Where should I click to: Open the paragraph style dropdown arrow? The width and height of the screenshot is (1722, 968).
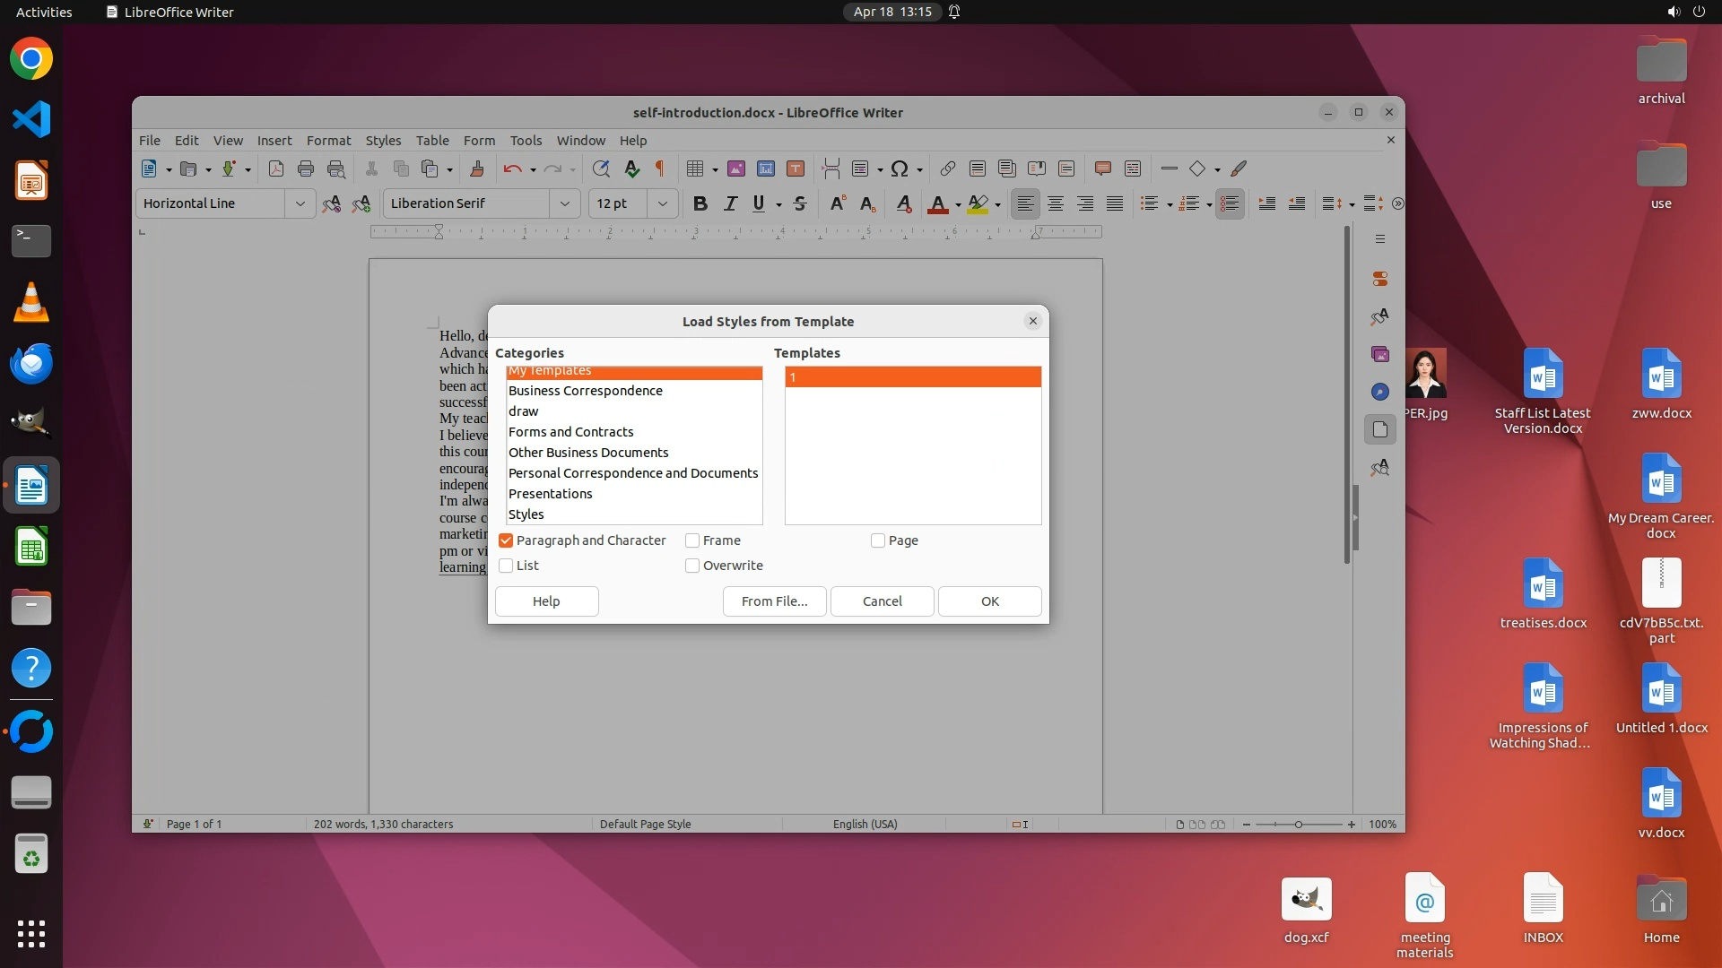pyautogui.click(x=300, y=203)
